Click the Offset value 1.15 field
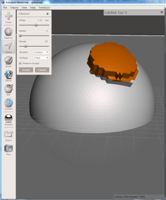Screen dimensions: 166x200 point(40,20)
